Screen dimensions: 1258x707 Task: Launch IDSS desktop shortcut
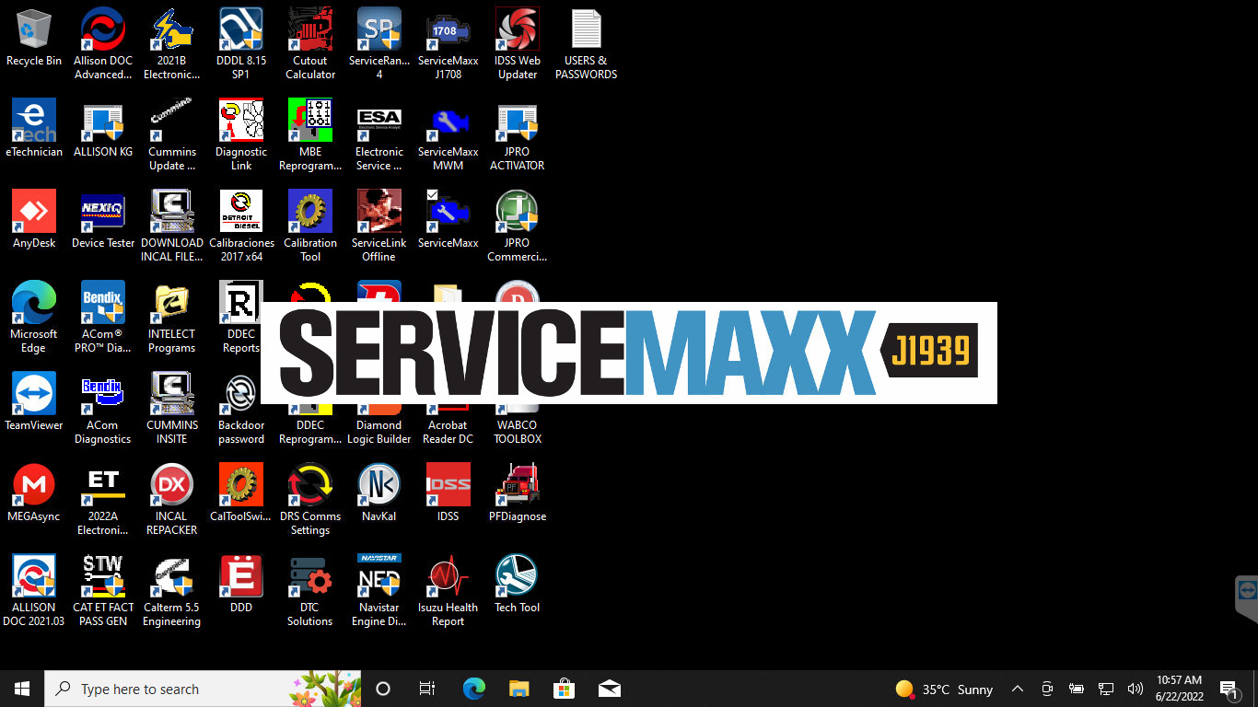pyautogui.click(x=448, y=493)
